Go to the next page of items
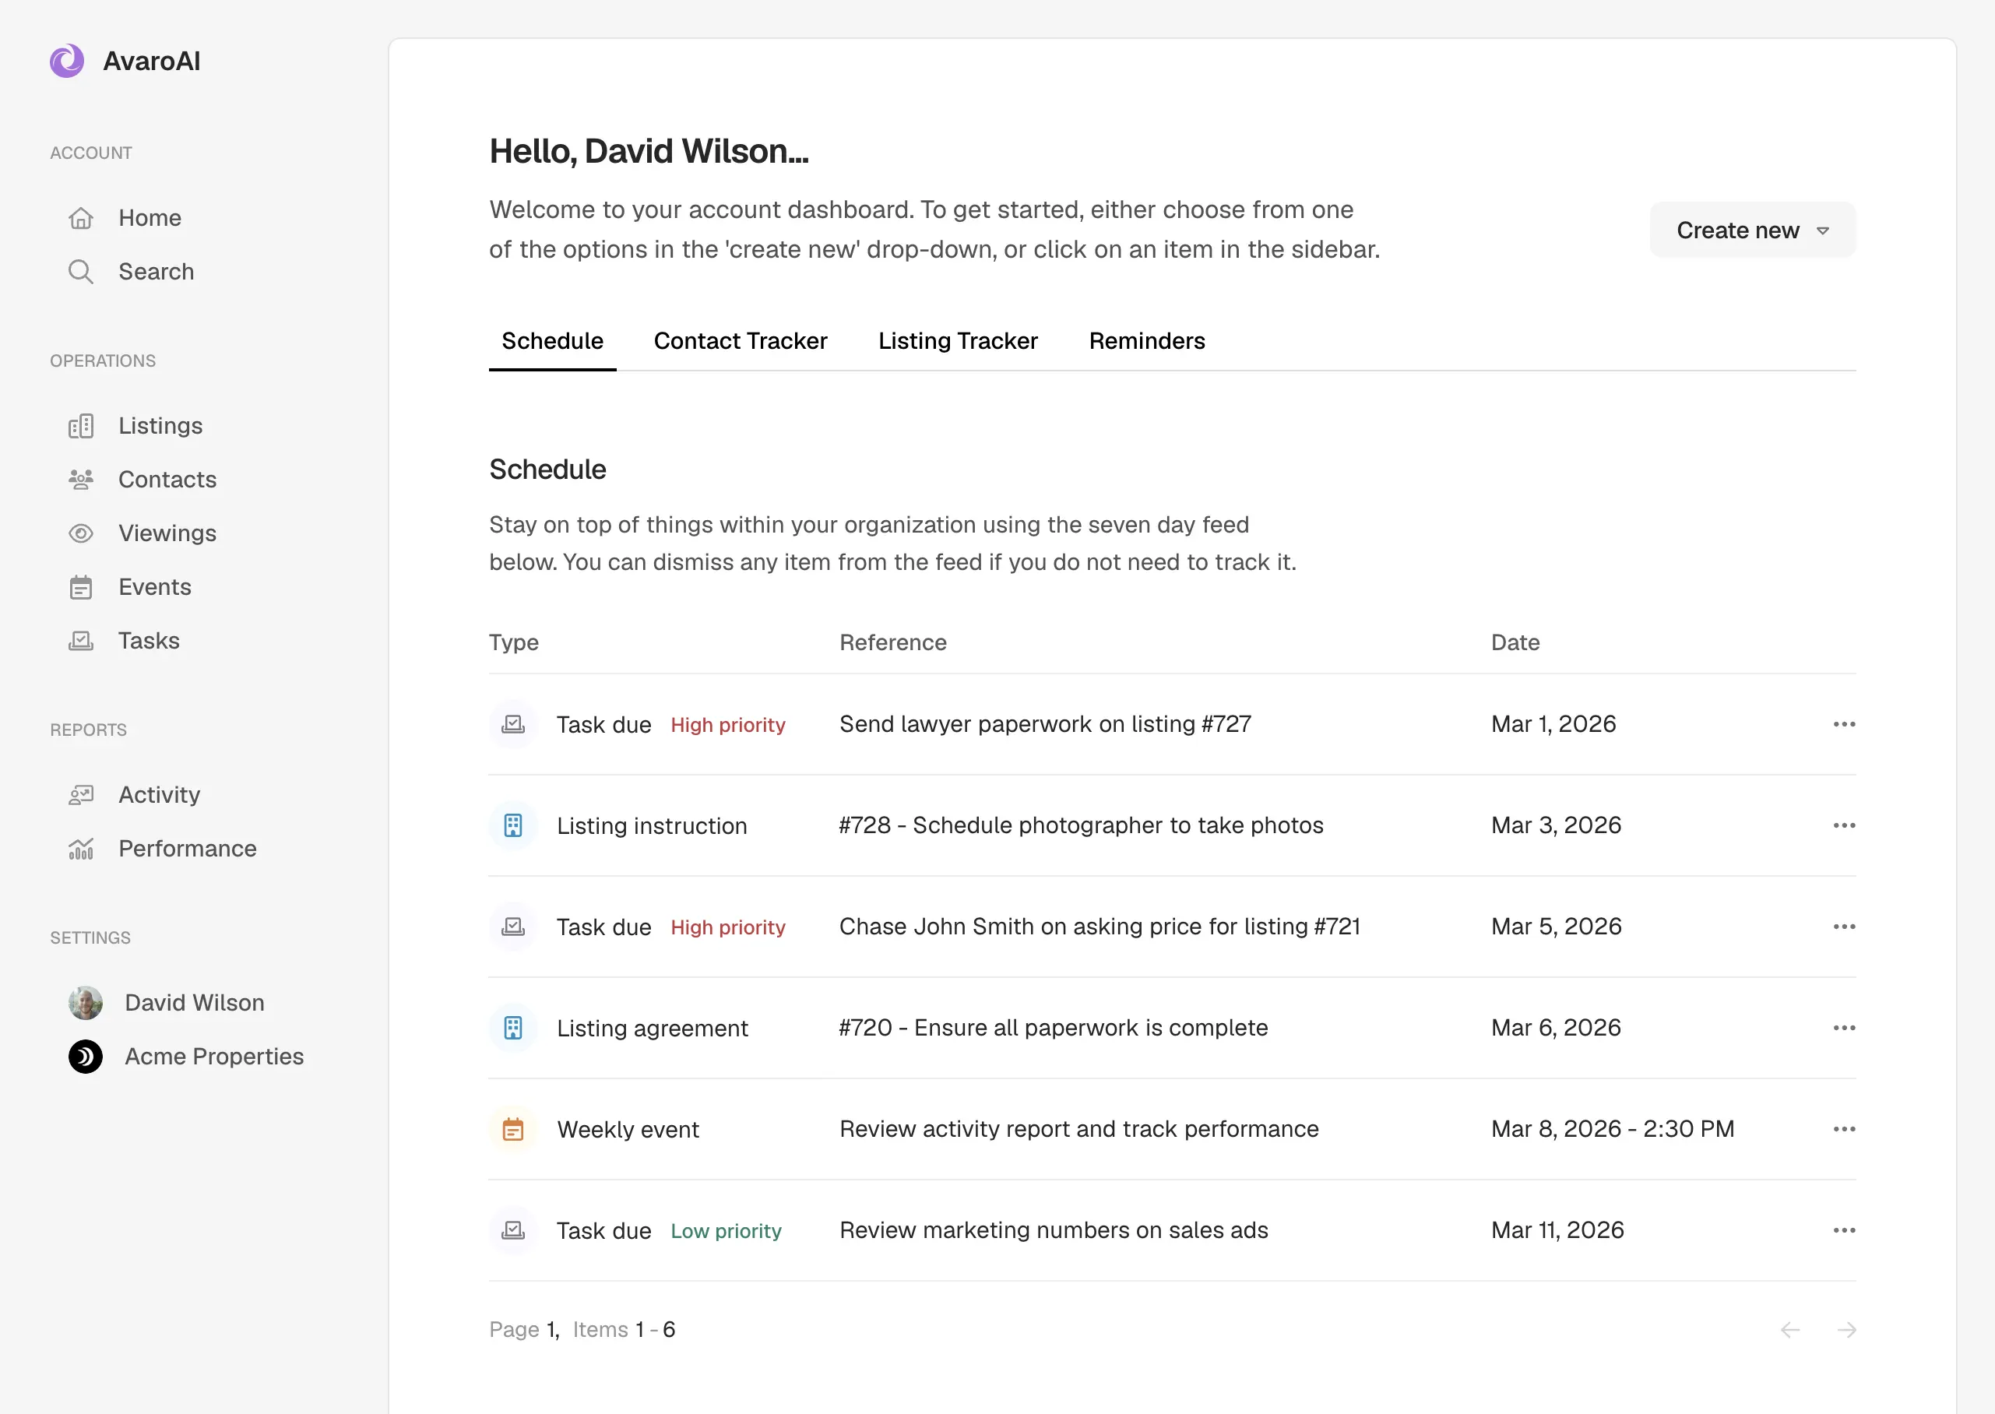This screenshot has height=1414, width=1995. pyautogui.click(x=1848, y=1330)
